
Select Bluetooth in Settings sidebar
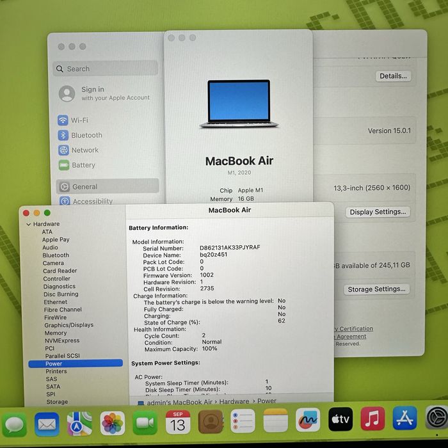pyautogui.click(x=86, y=135)
